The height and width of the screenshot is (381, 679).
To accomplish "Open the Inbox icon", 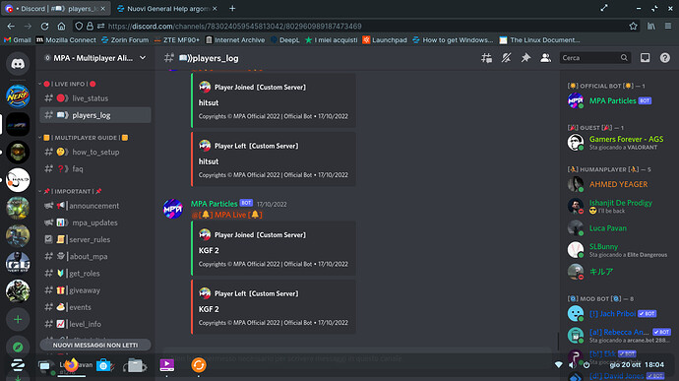I will (645, 58).
